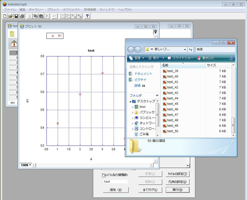Click the Copy toolbar icon

[36, 16]
